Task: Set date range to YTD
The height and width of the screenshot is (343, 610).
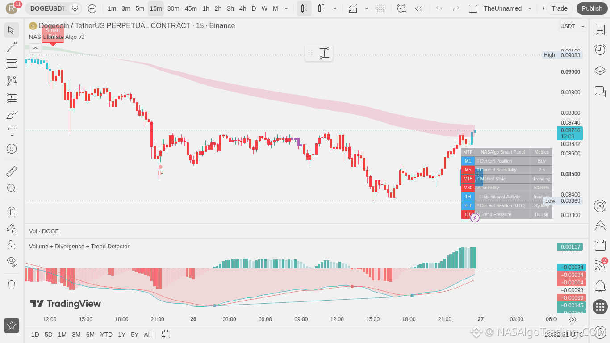Action: (106, 335)
